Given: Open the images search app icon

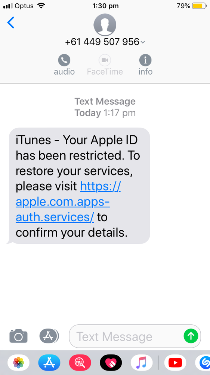Looking at the screenshot, I should point(80,363).
